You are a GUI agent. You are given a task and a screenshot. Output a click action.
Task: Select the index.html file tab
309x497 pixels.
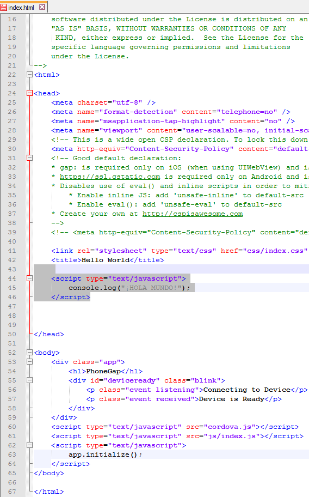[x=24, y=7]
